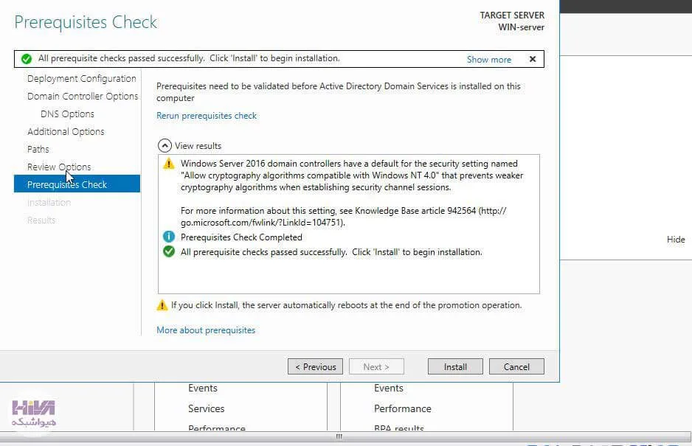Viewport: 692px width, 446px height.
Task: Go to Deployment Configuration step
Action: [82, 79]
